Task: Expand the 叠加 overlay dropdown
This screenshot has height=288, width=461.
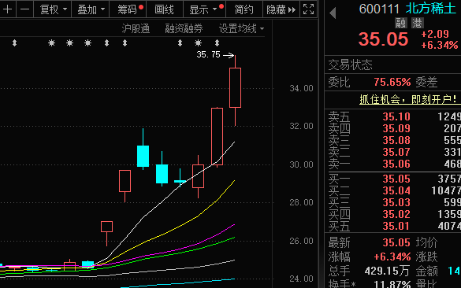Action: pos(91,9)
